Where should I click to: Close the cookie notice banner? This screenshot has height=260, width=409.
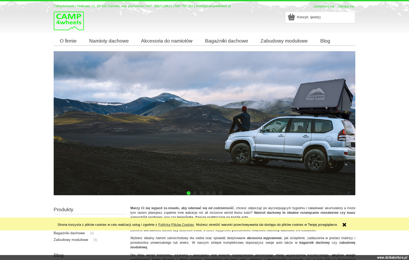click(344, 225)
